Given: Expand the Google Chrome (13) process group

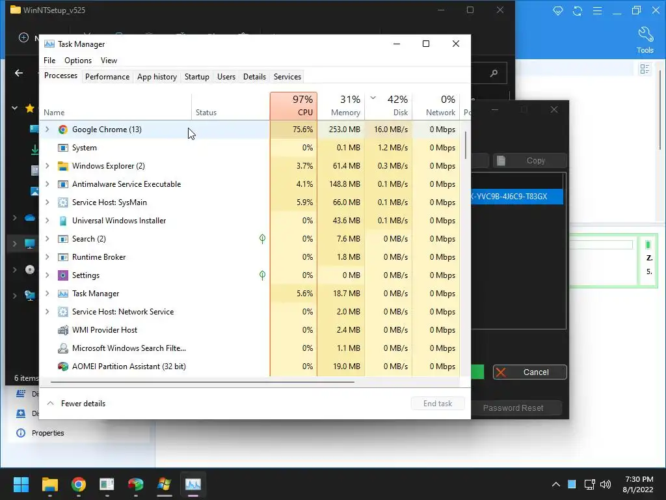Looking at the screenshot, I should point(47,130).
